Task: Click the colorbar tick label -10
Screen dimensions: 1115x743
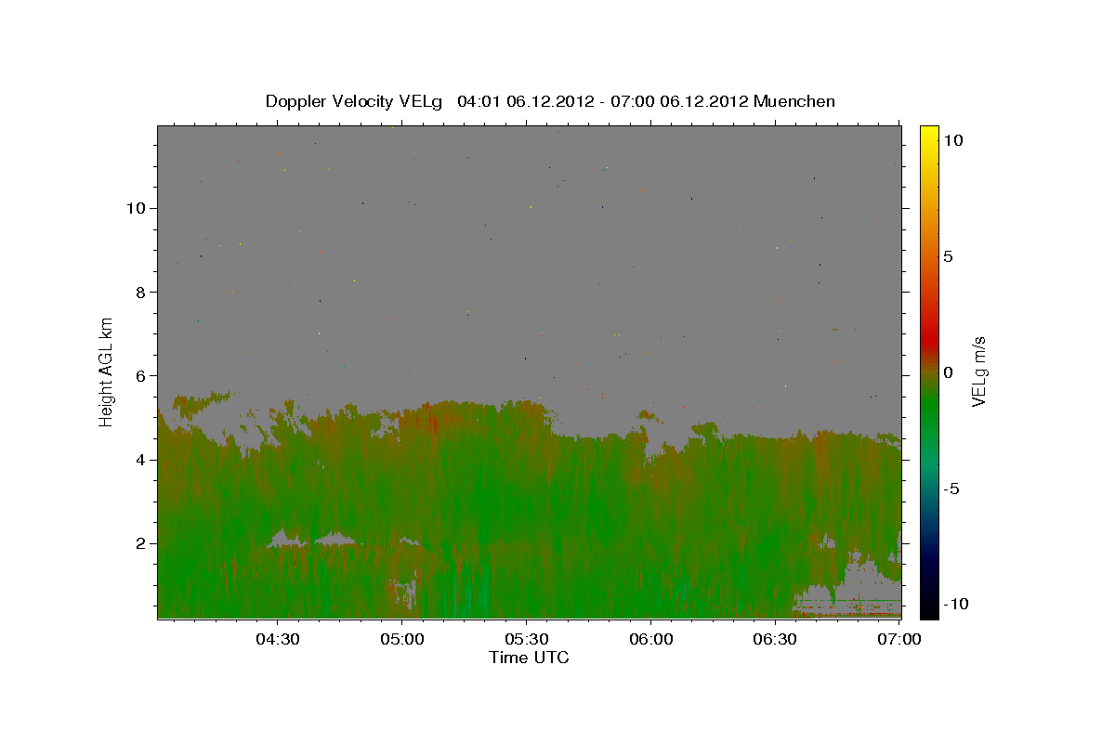Action: tap(954, 604)
